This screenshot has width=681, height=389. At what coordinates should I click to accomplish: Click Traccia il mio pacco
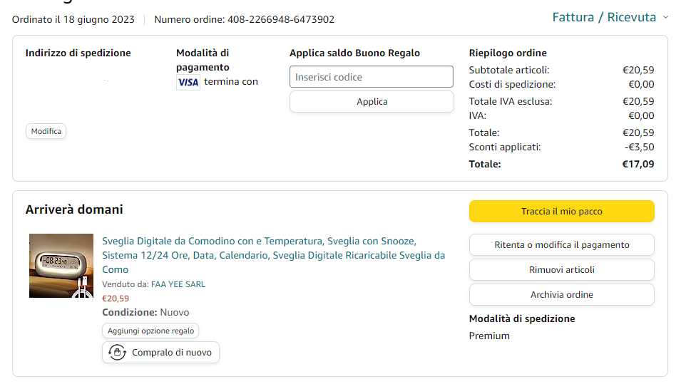coord(561,212)
